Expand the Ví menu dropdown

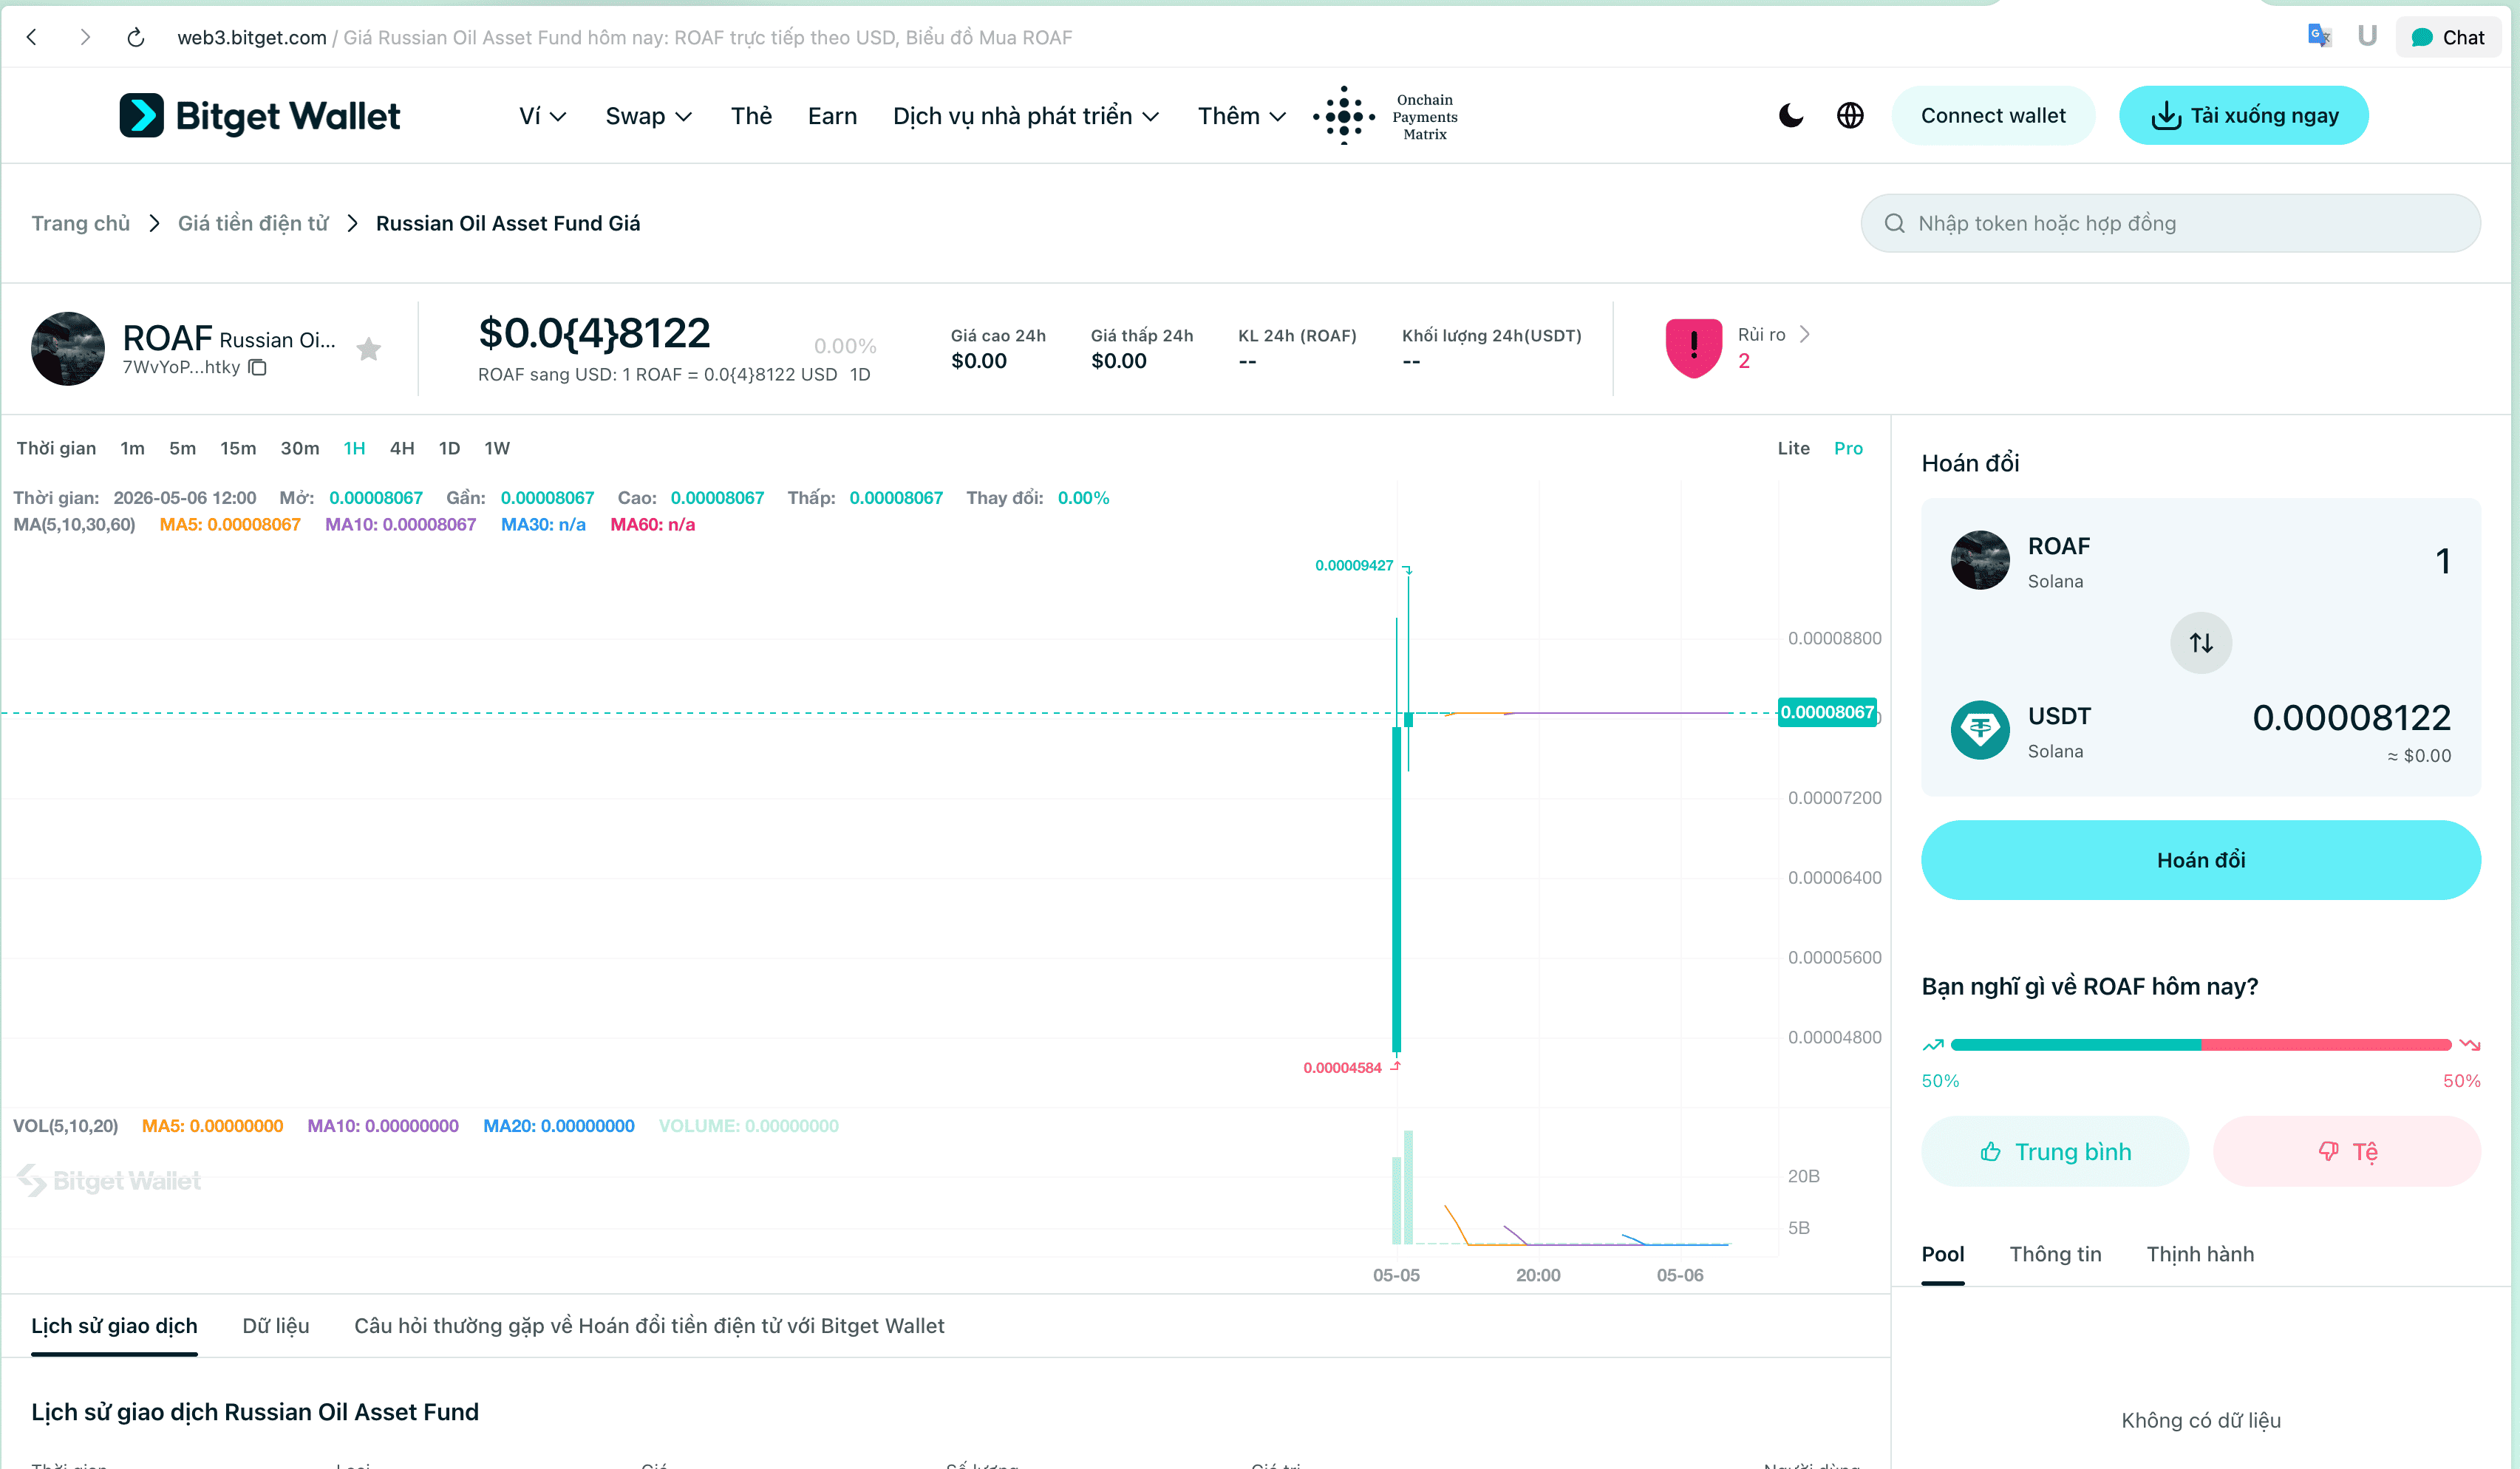[543, 116]
